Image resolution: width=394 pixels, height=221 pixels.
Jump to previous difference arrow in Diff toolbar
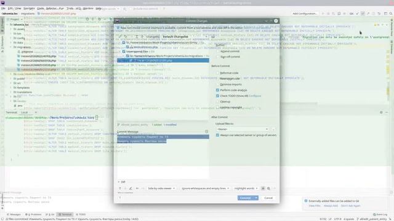120,188
